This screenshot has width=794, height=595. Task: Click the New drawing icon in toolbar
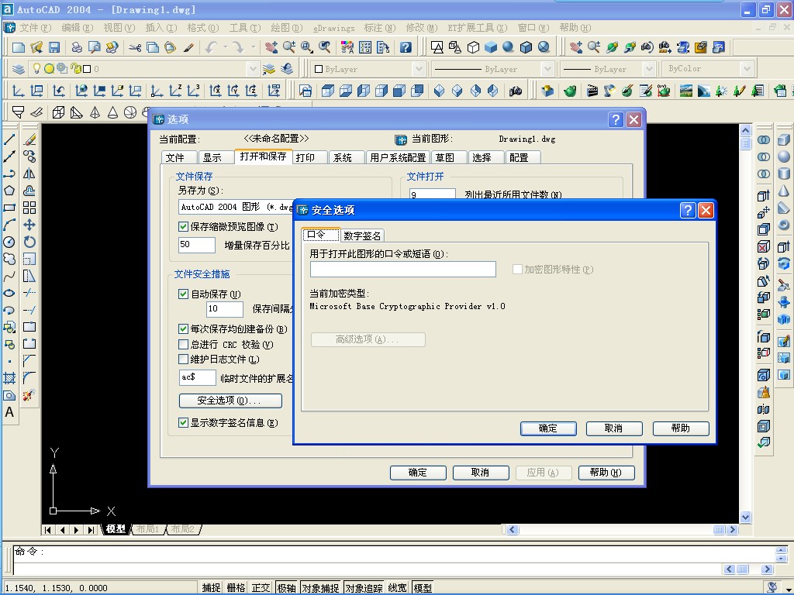point(19,47)
